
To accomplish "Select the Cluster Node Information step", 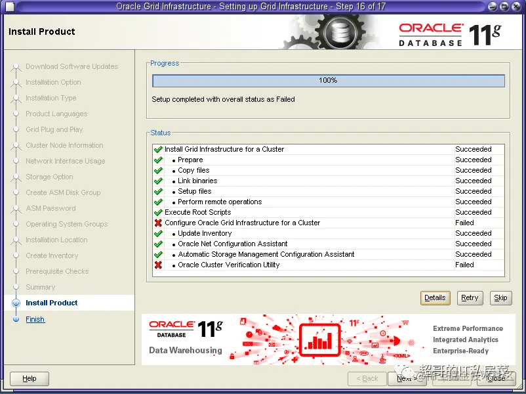I will tap(64, 144).
